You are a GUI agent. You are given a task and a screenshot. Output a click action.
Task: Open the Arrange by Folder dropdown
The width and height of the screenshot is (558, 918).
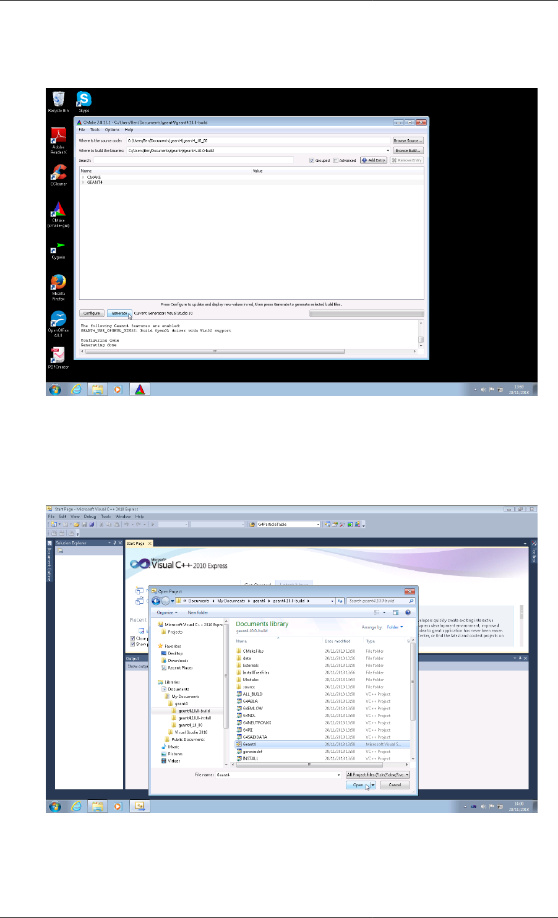(x=395, y=627)
